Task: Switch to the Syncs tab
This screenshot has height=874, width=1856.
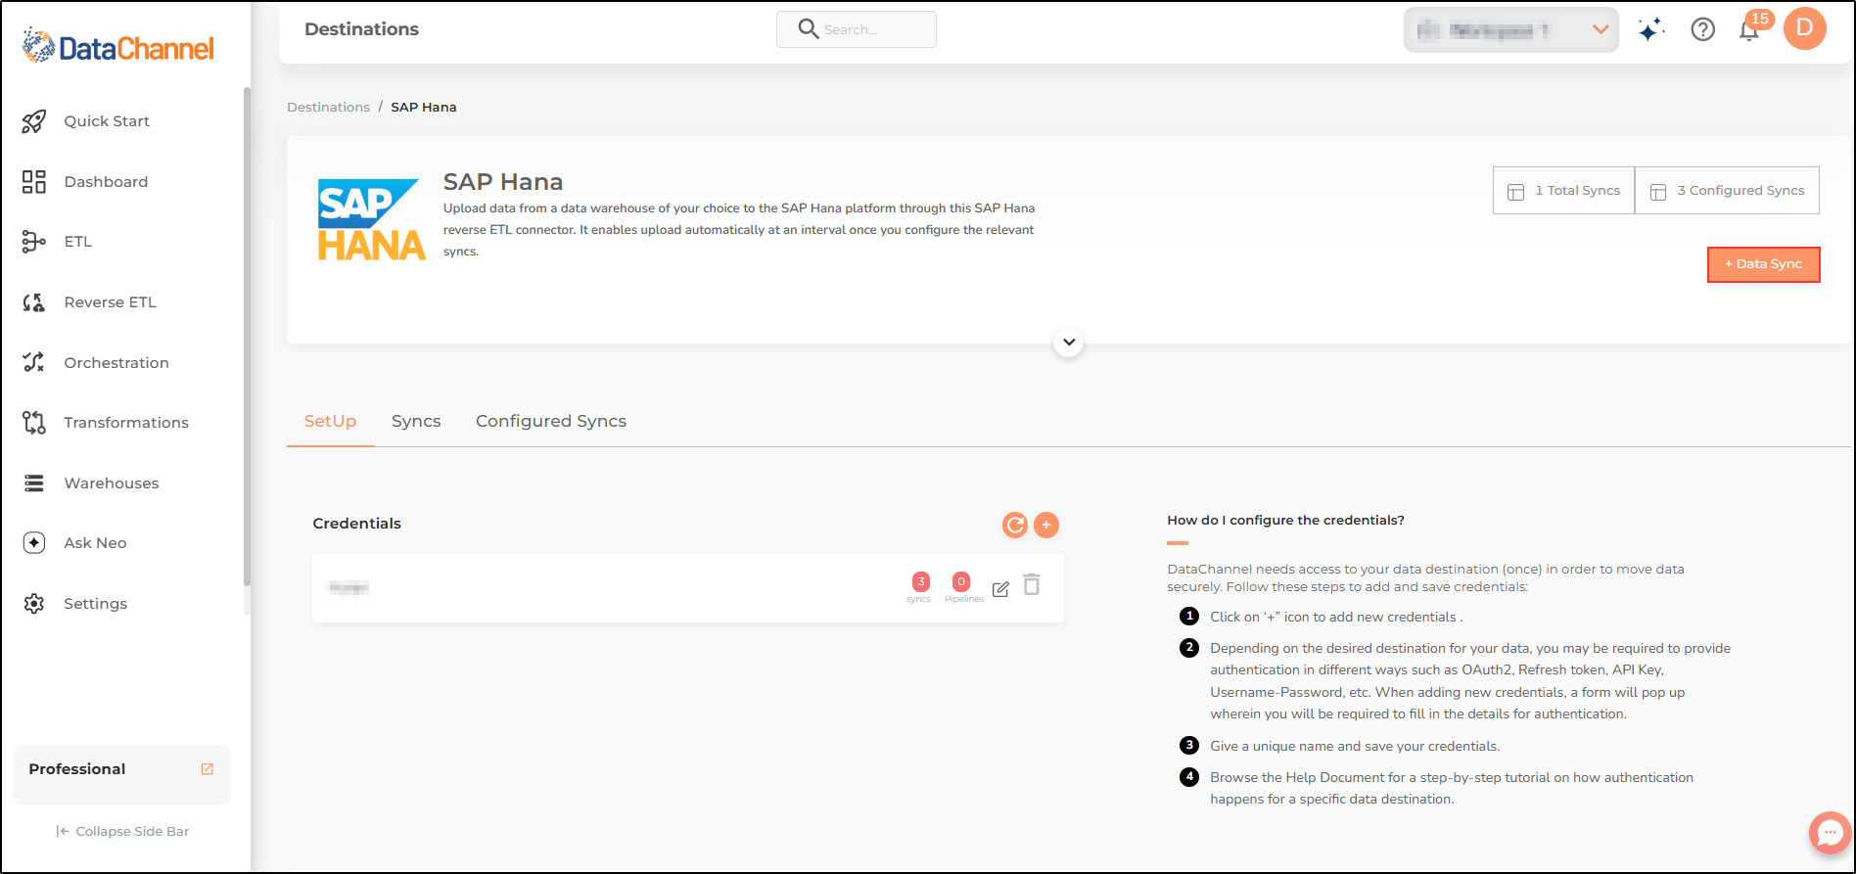Action: 416,422
